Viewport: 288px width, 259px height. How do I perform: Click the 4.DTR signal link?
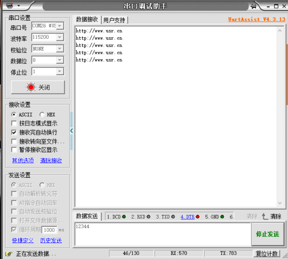[x=188, y=217]
